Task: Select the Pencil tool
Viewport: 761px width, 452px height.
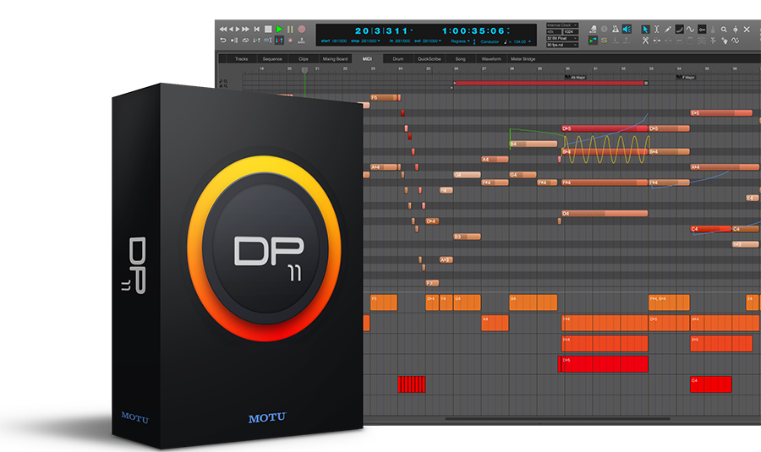Action: coord(668,30)
